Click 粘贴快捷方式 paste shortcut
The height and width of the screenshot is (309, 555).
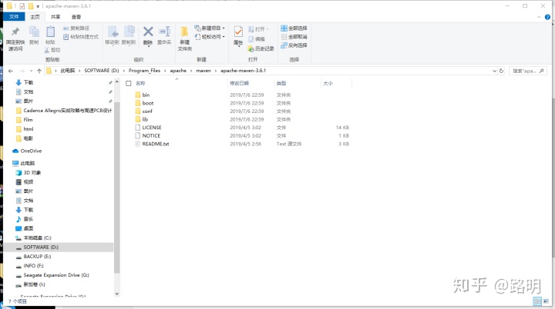pos(81,37)
